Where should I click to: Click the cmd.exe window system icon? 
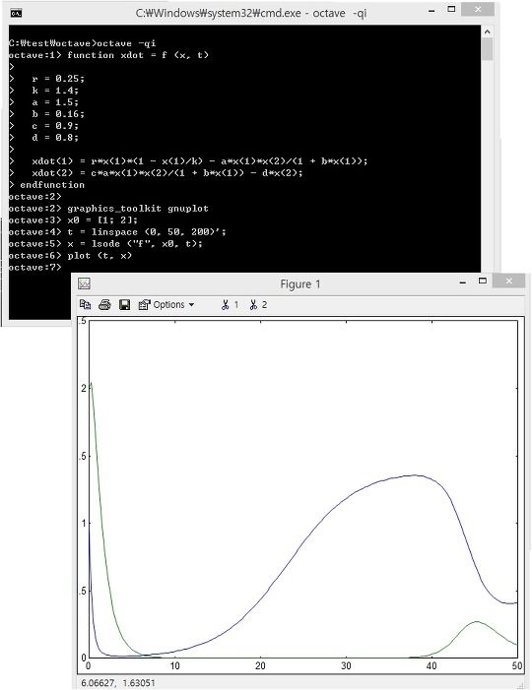[16, 13]
